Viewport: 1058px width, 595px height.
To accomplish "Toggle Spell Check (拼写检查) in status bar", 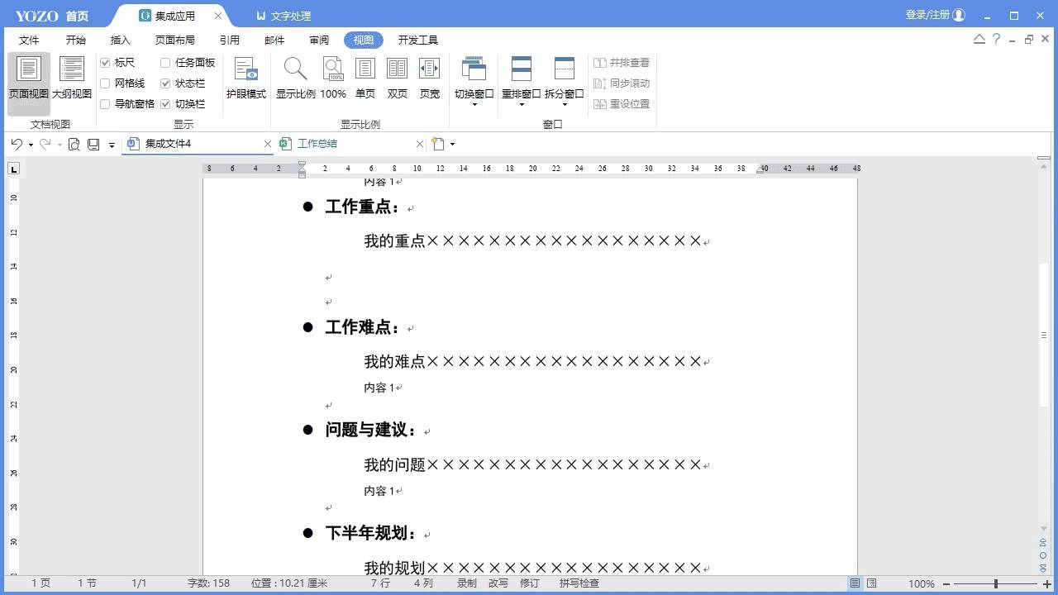I will [579, 583].
